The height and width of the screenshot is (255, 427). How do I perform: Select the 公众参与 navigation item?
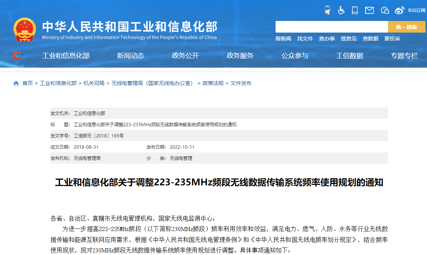(295, 55)
